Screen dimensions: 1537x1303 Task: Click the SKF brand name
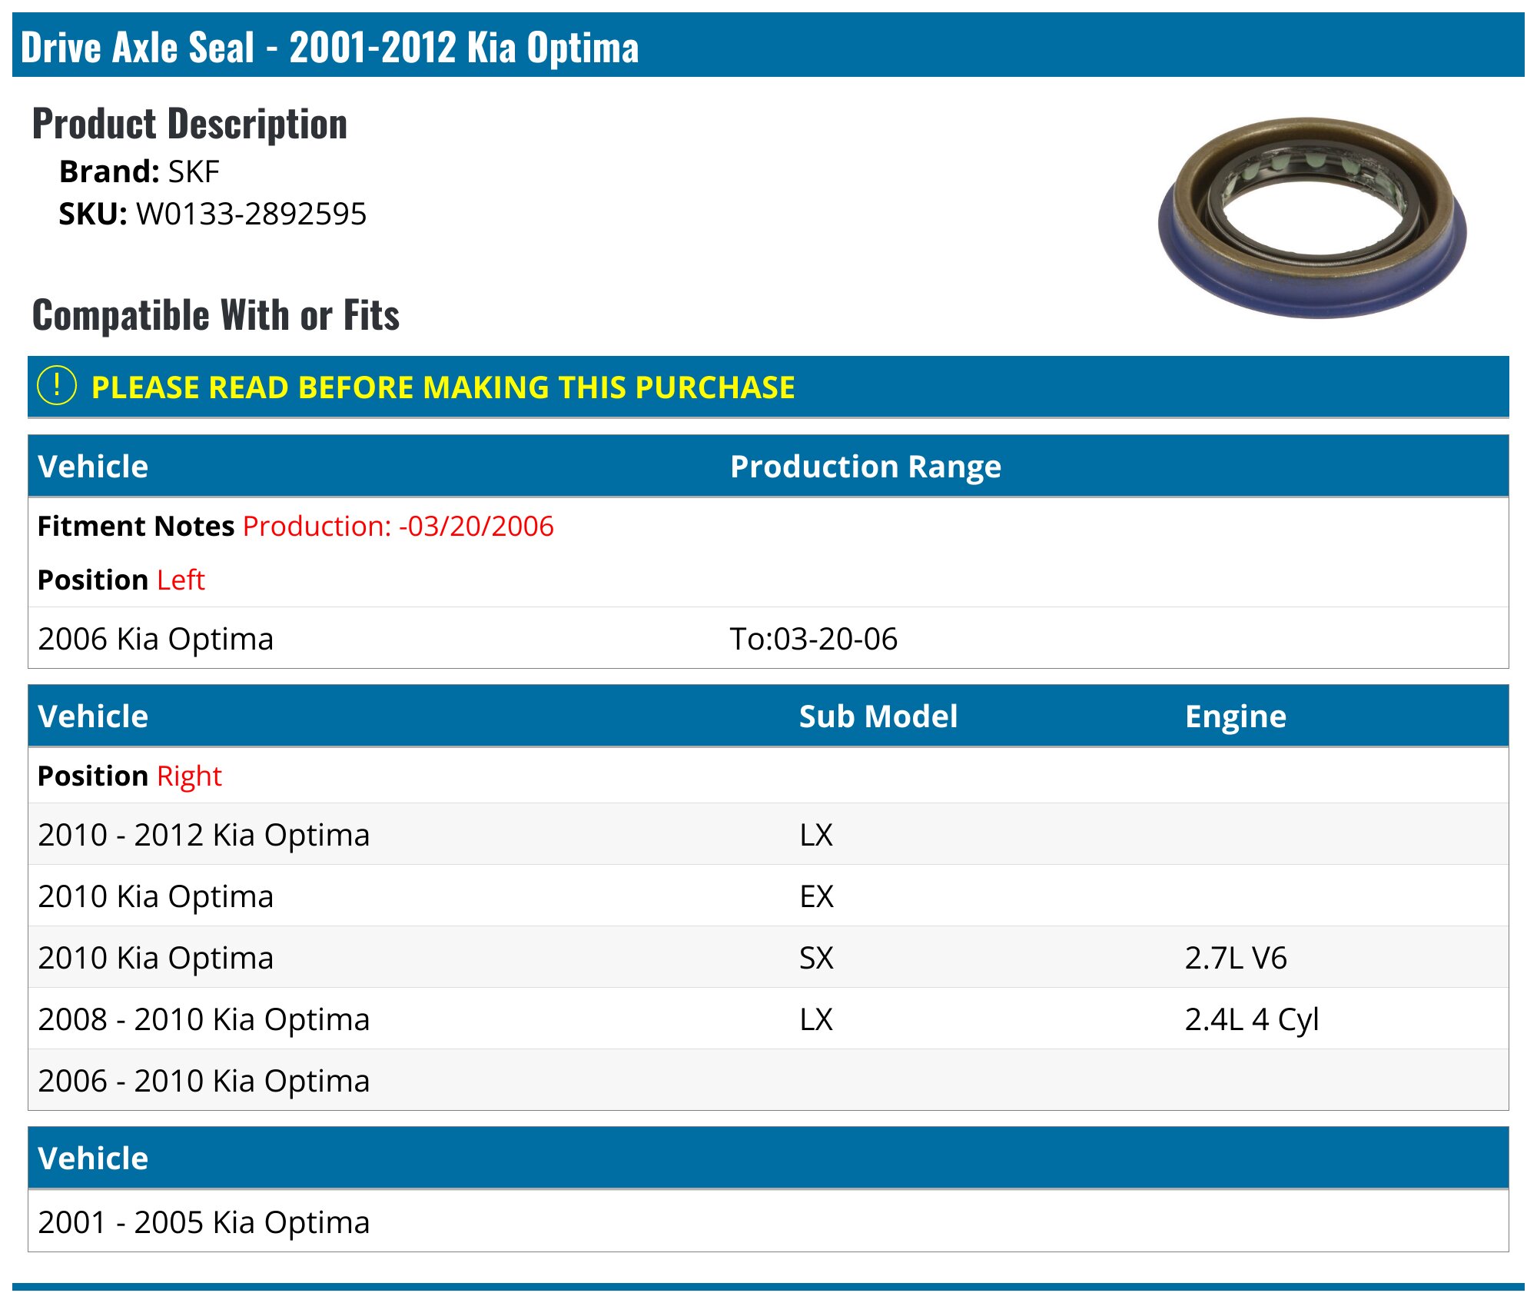(x=194, y=171)
